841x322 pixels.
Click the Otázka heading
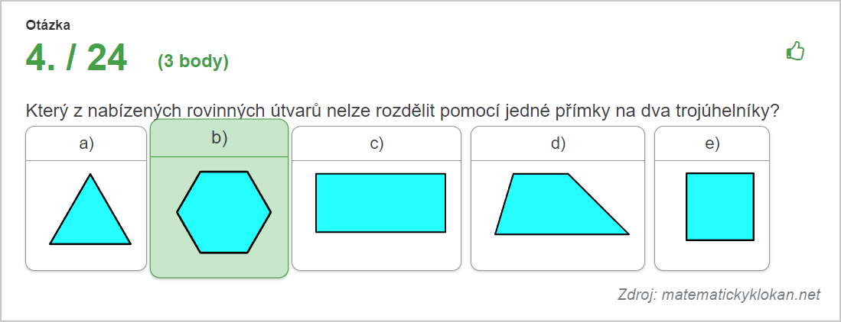click(47, 24)
